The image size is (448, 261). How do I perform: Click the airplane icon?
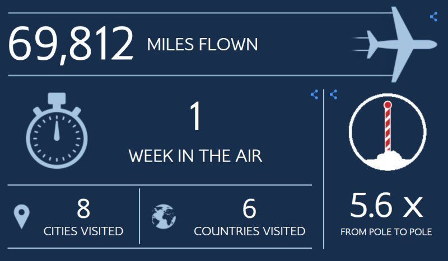tap(395, 45)
